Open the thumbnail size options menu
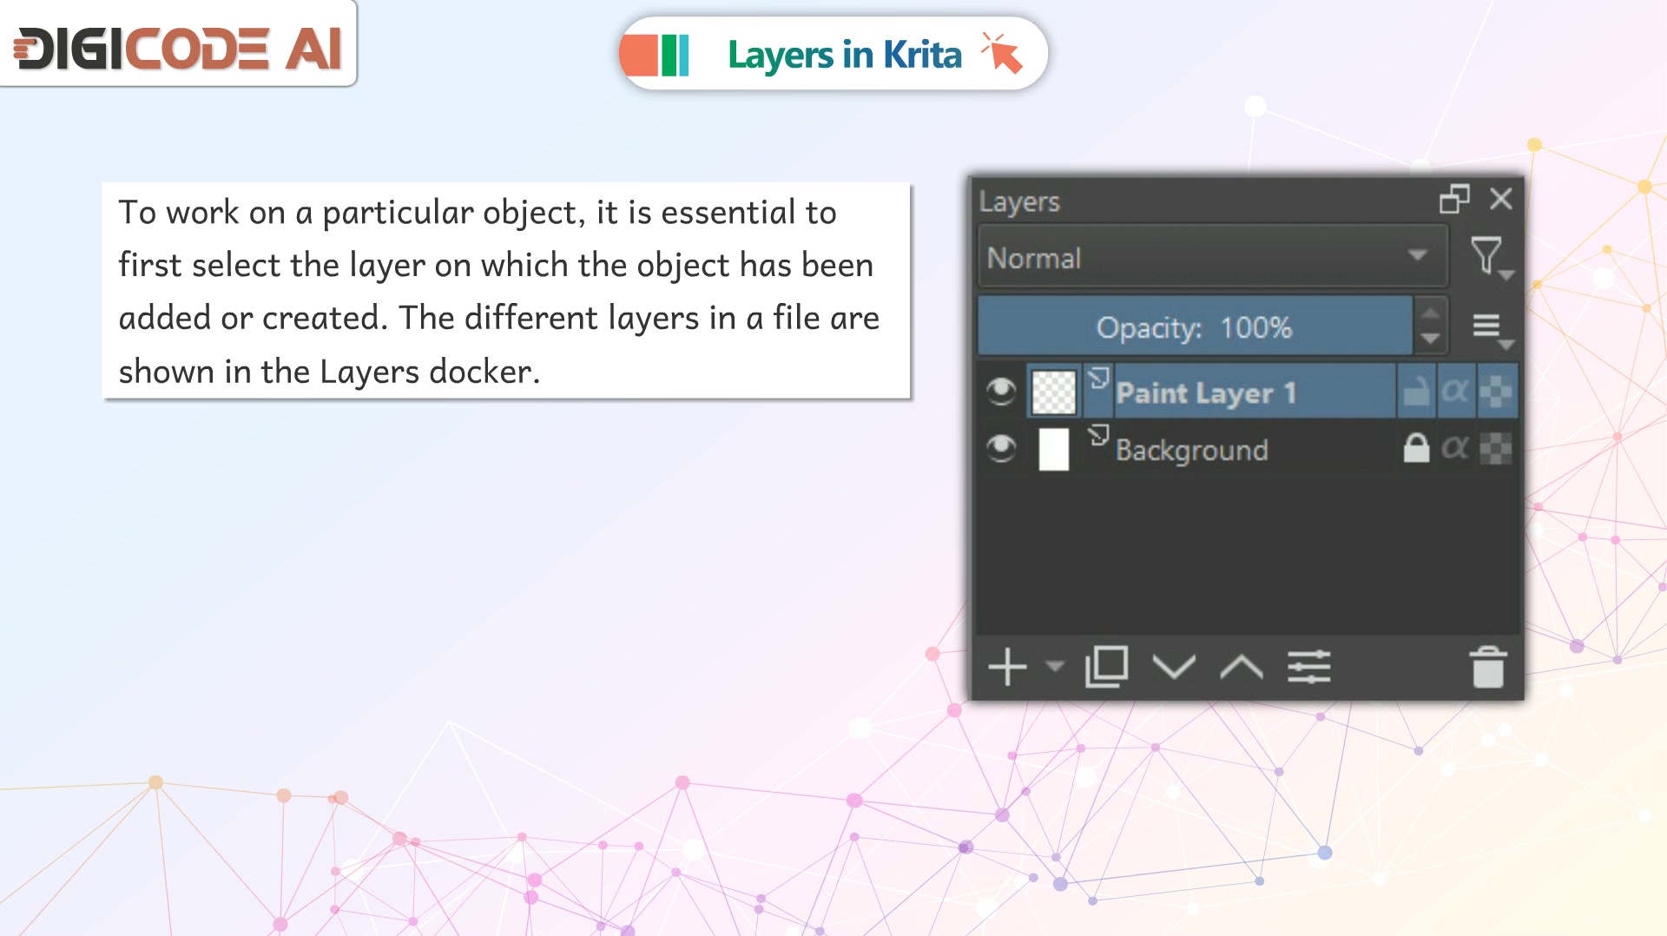1667x936 pixels. 1492,329
